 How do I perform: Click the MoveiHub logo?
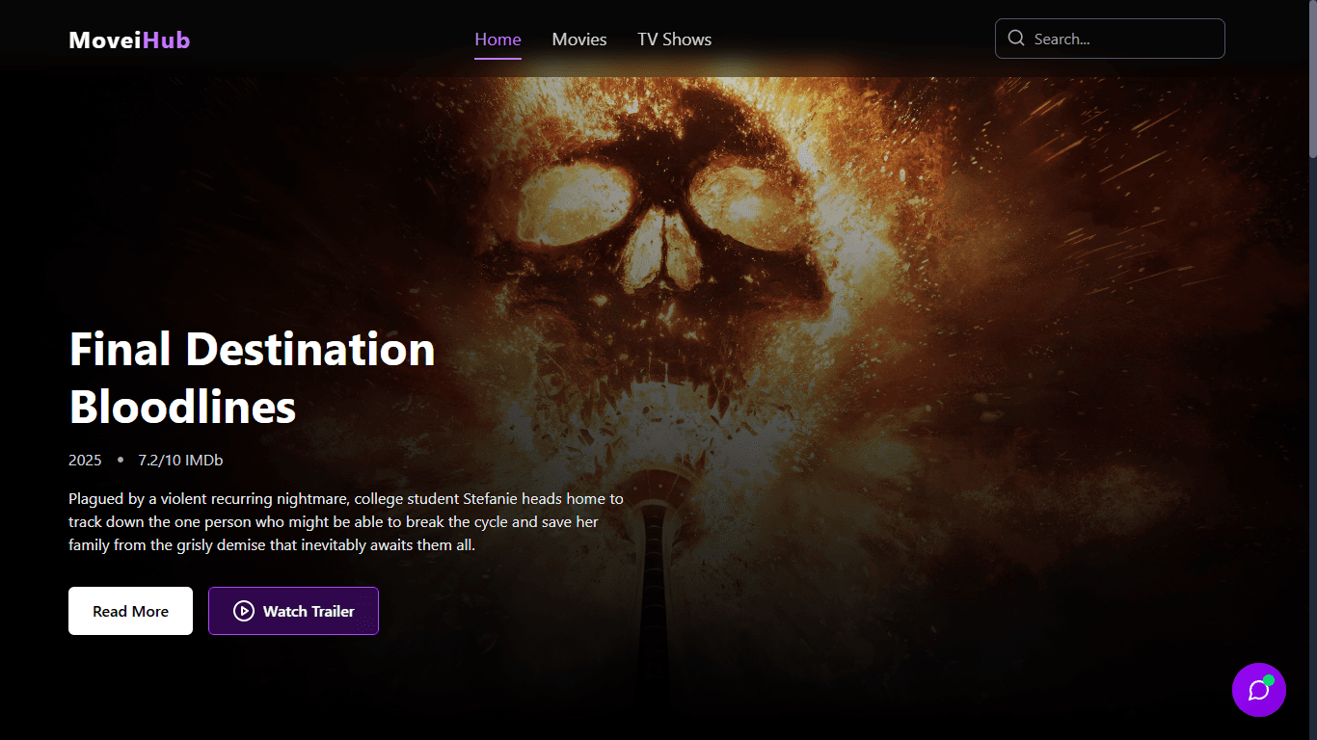pos(129,40)
